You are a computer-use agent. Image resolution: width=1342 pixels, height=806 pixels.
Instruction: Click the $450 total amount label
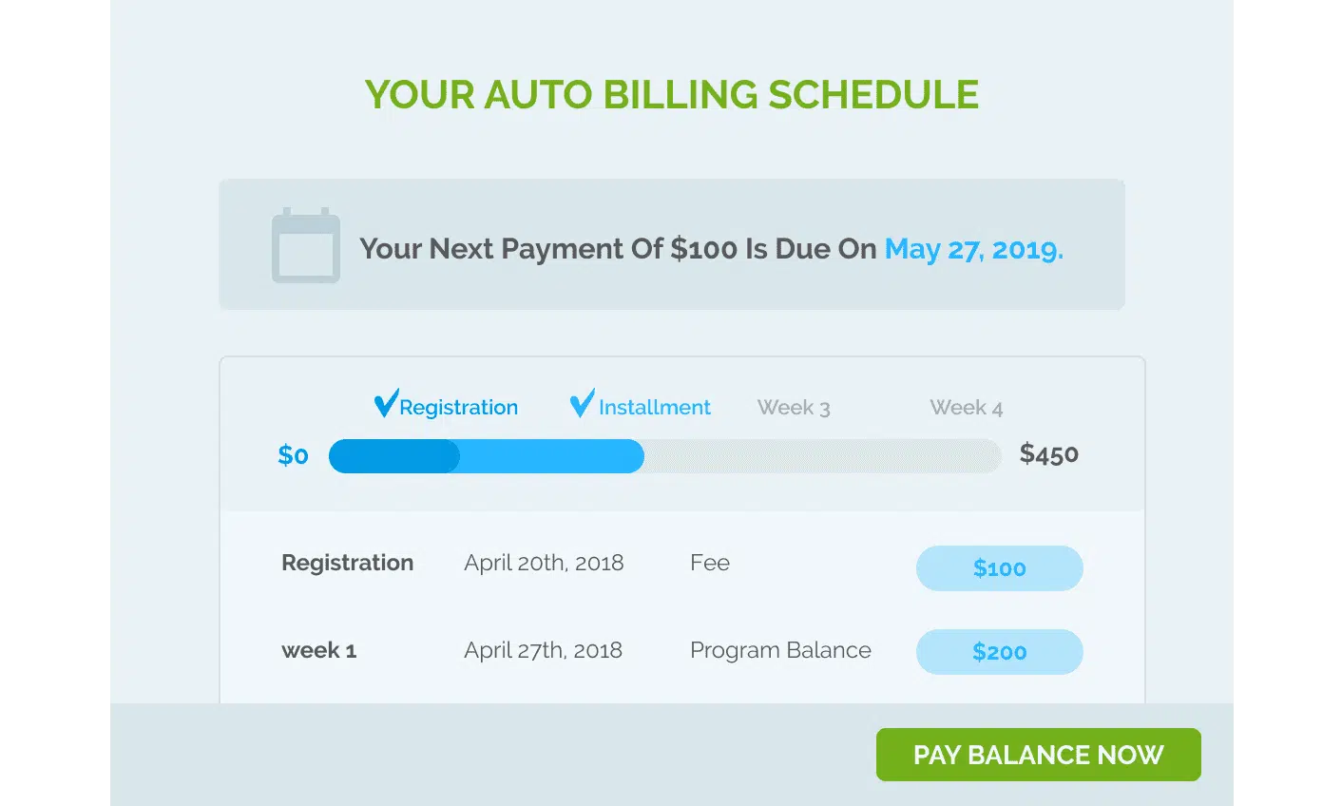coord(1048,454)
